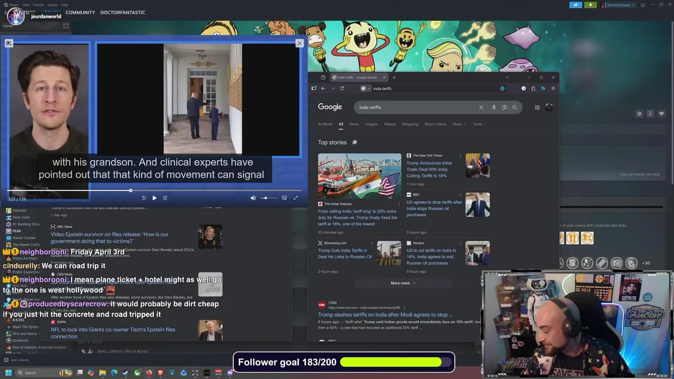Switch to the Shopping search tab
The height and width of the screenshot is (379, 674).
point(410,124)
